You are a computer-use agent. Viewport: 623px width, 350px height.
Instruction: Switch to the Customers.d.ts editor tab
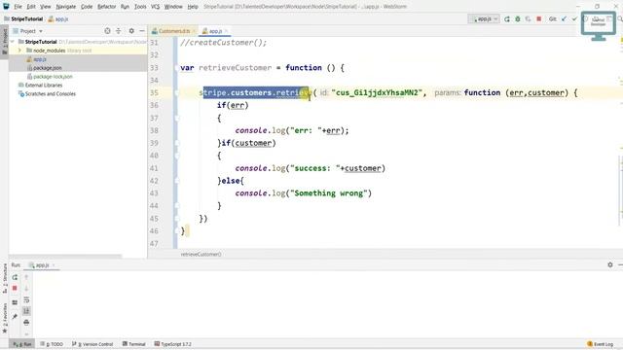pos(173,31)
